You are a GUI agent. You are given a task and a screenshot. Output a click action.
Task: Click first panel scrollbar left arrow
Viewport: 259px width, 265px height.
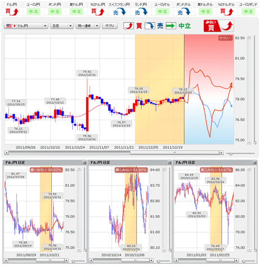coord(6,261)
